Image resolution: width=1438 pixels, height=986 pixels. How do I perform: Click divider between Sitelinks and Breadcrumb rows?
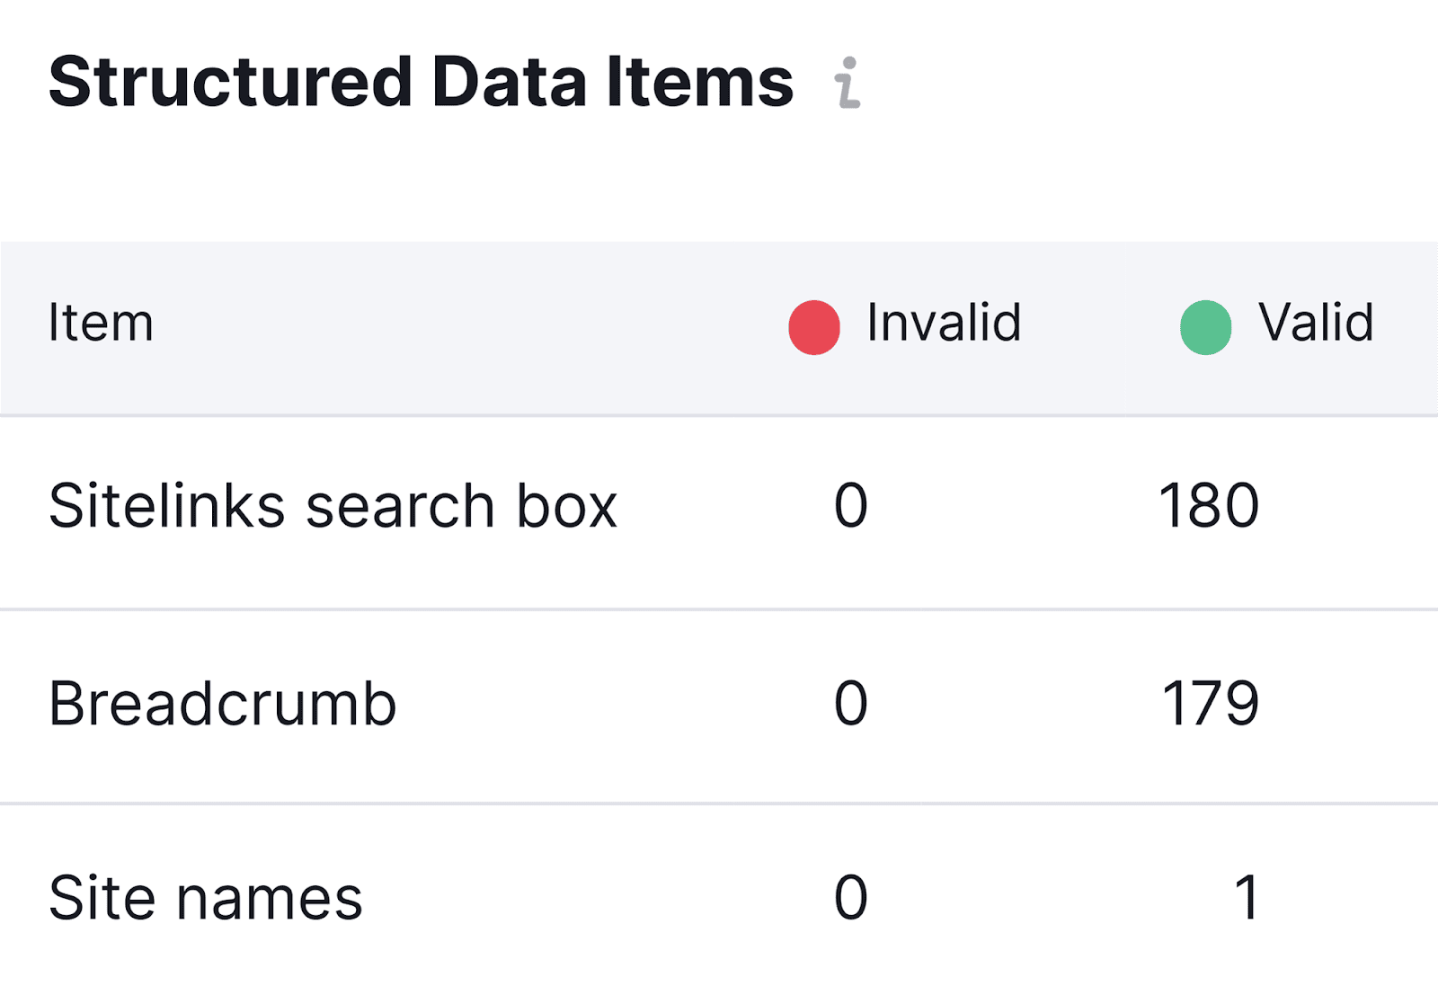[719, 609]
